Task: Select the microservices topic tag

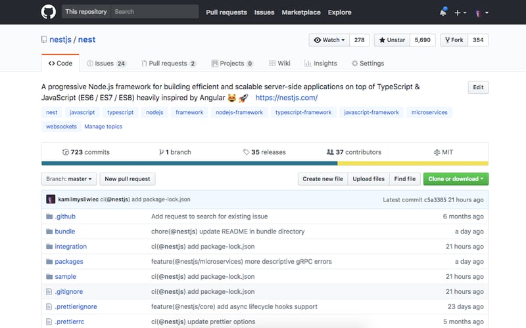Action: (x=429, y=112)
